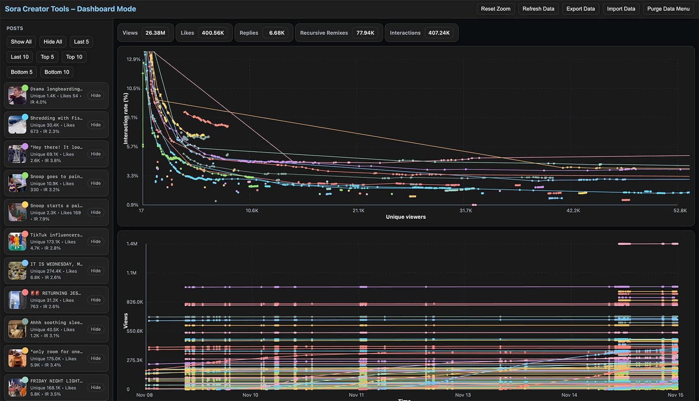Open the 'Hey there! It loo…' post thumbnail
The height and width of the screenshot is (401, 699).
pyautogui.click(x=17, y=154)
